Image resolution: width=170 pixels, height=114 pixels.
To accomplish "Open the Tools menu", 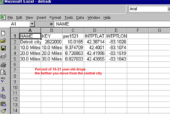I will (x=69, y=18).
